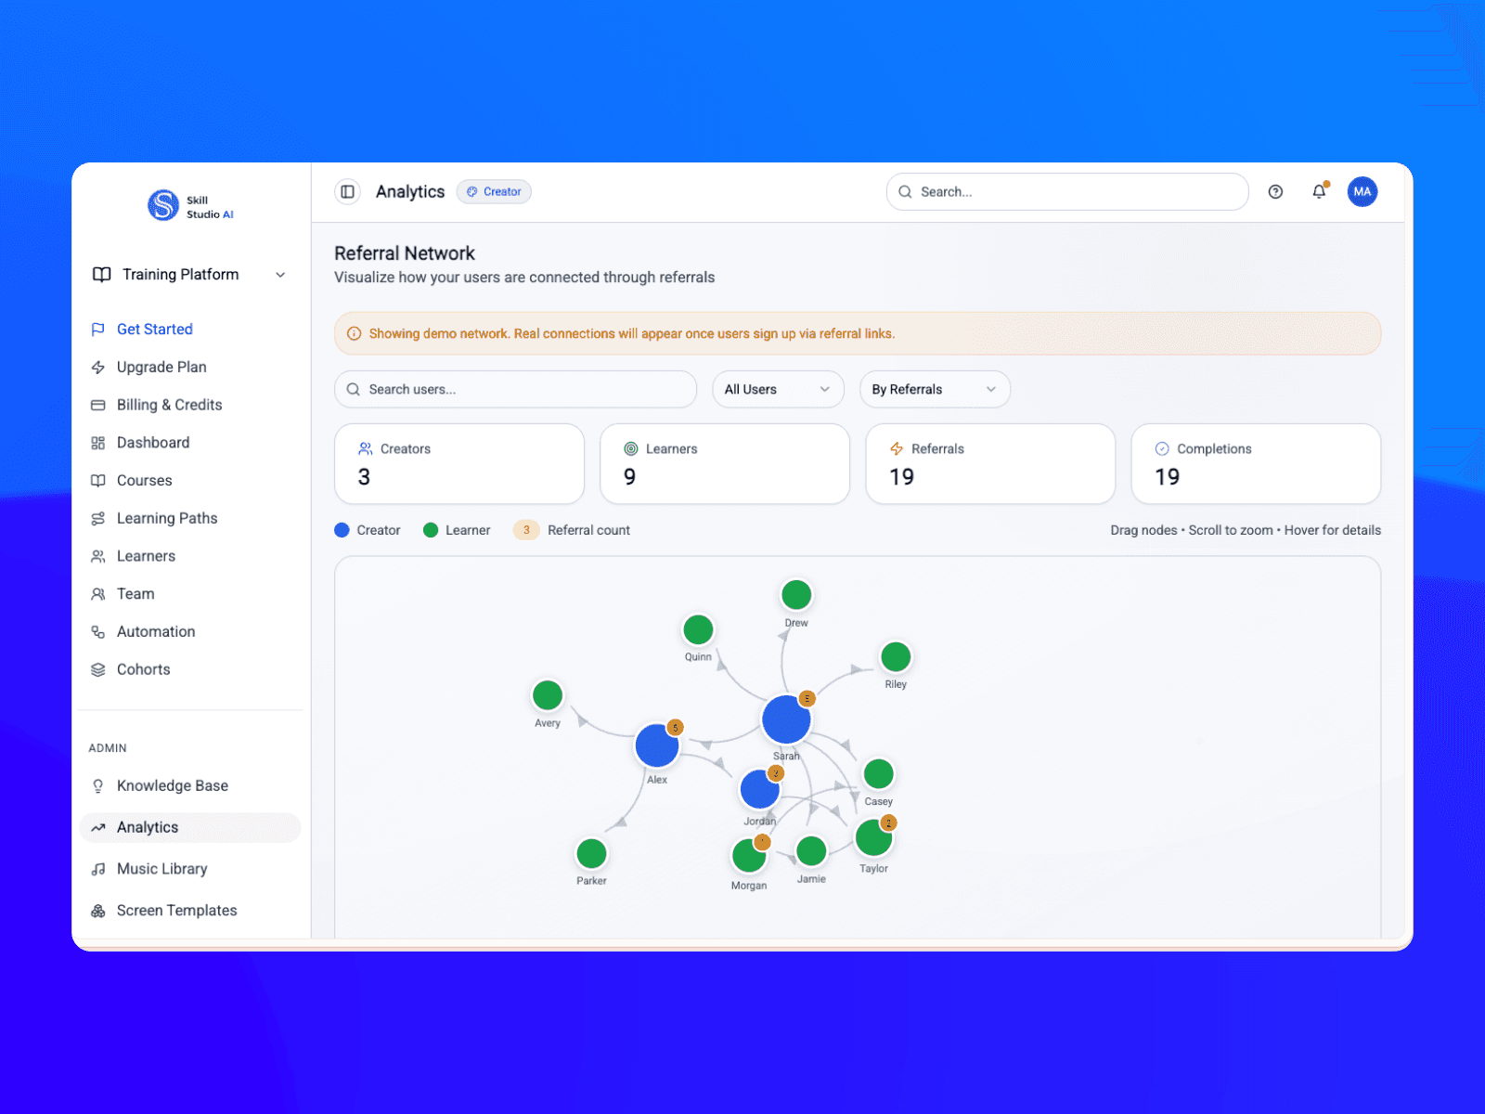This screenshot has height=1114, width=1485.
Task: Click the Skill Studio AI logo
Action: pos(190,206)
